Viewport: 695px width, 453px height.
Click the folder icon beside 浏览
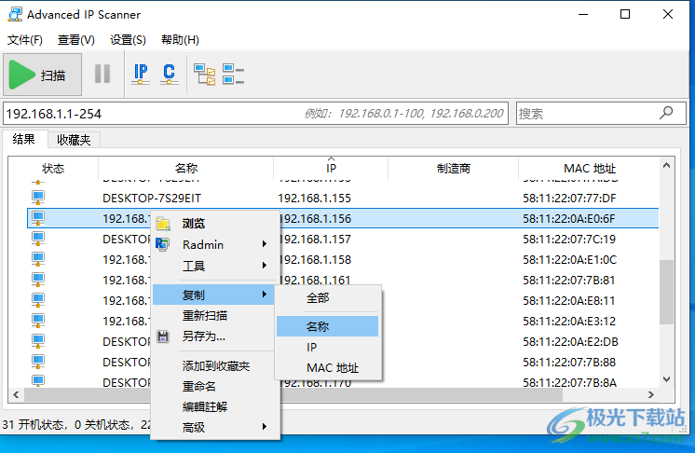pos(163,224)
